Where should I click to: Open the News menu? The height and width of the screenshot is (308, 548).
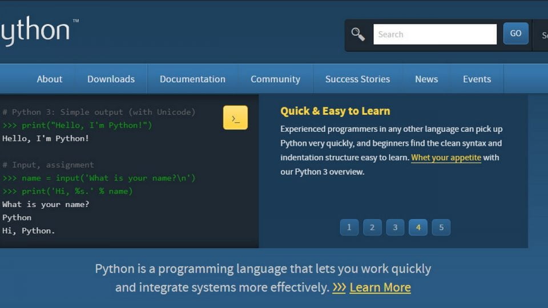(426, 79)
